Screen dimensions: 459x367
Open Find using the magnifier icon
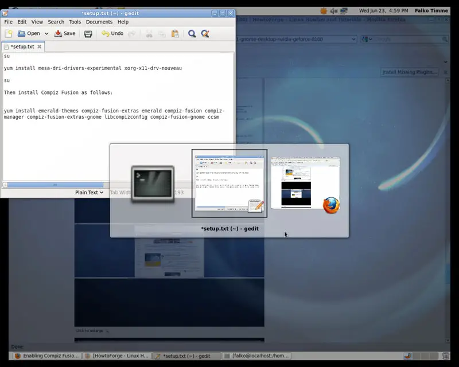coord(192,34)
